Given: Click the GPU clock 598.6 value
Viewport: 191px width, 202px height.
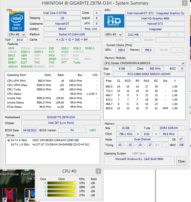Looking at the screenshot, I should 121,50.
